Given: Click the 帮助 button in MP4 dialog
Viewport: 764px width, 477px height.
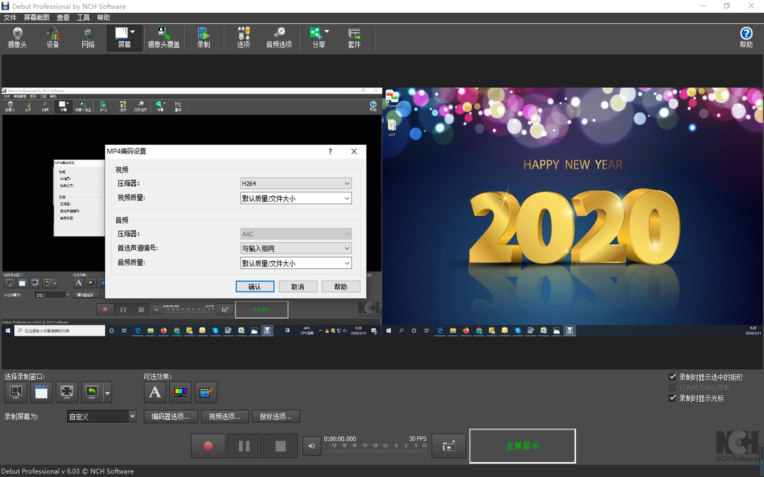Looking at the screenshot, I should (341, 287).
